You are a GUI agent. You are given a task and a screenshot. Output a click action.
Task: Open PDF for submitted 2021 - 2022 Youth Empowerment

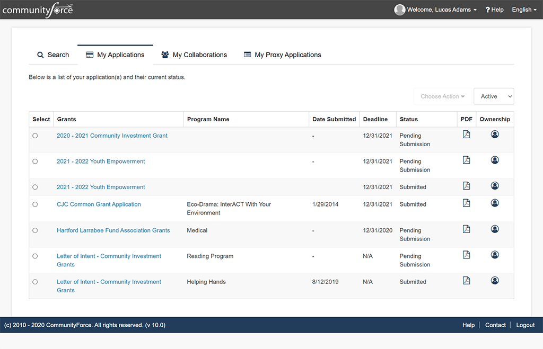coord(466,186)
